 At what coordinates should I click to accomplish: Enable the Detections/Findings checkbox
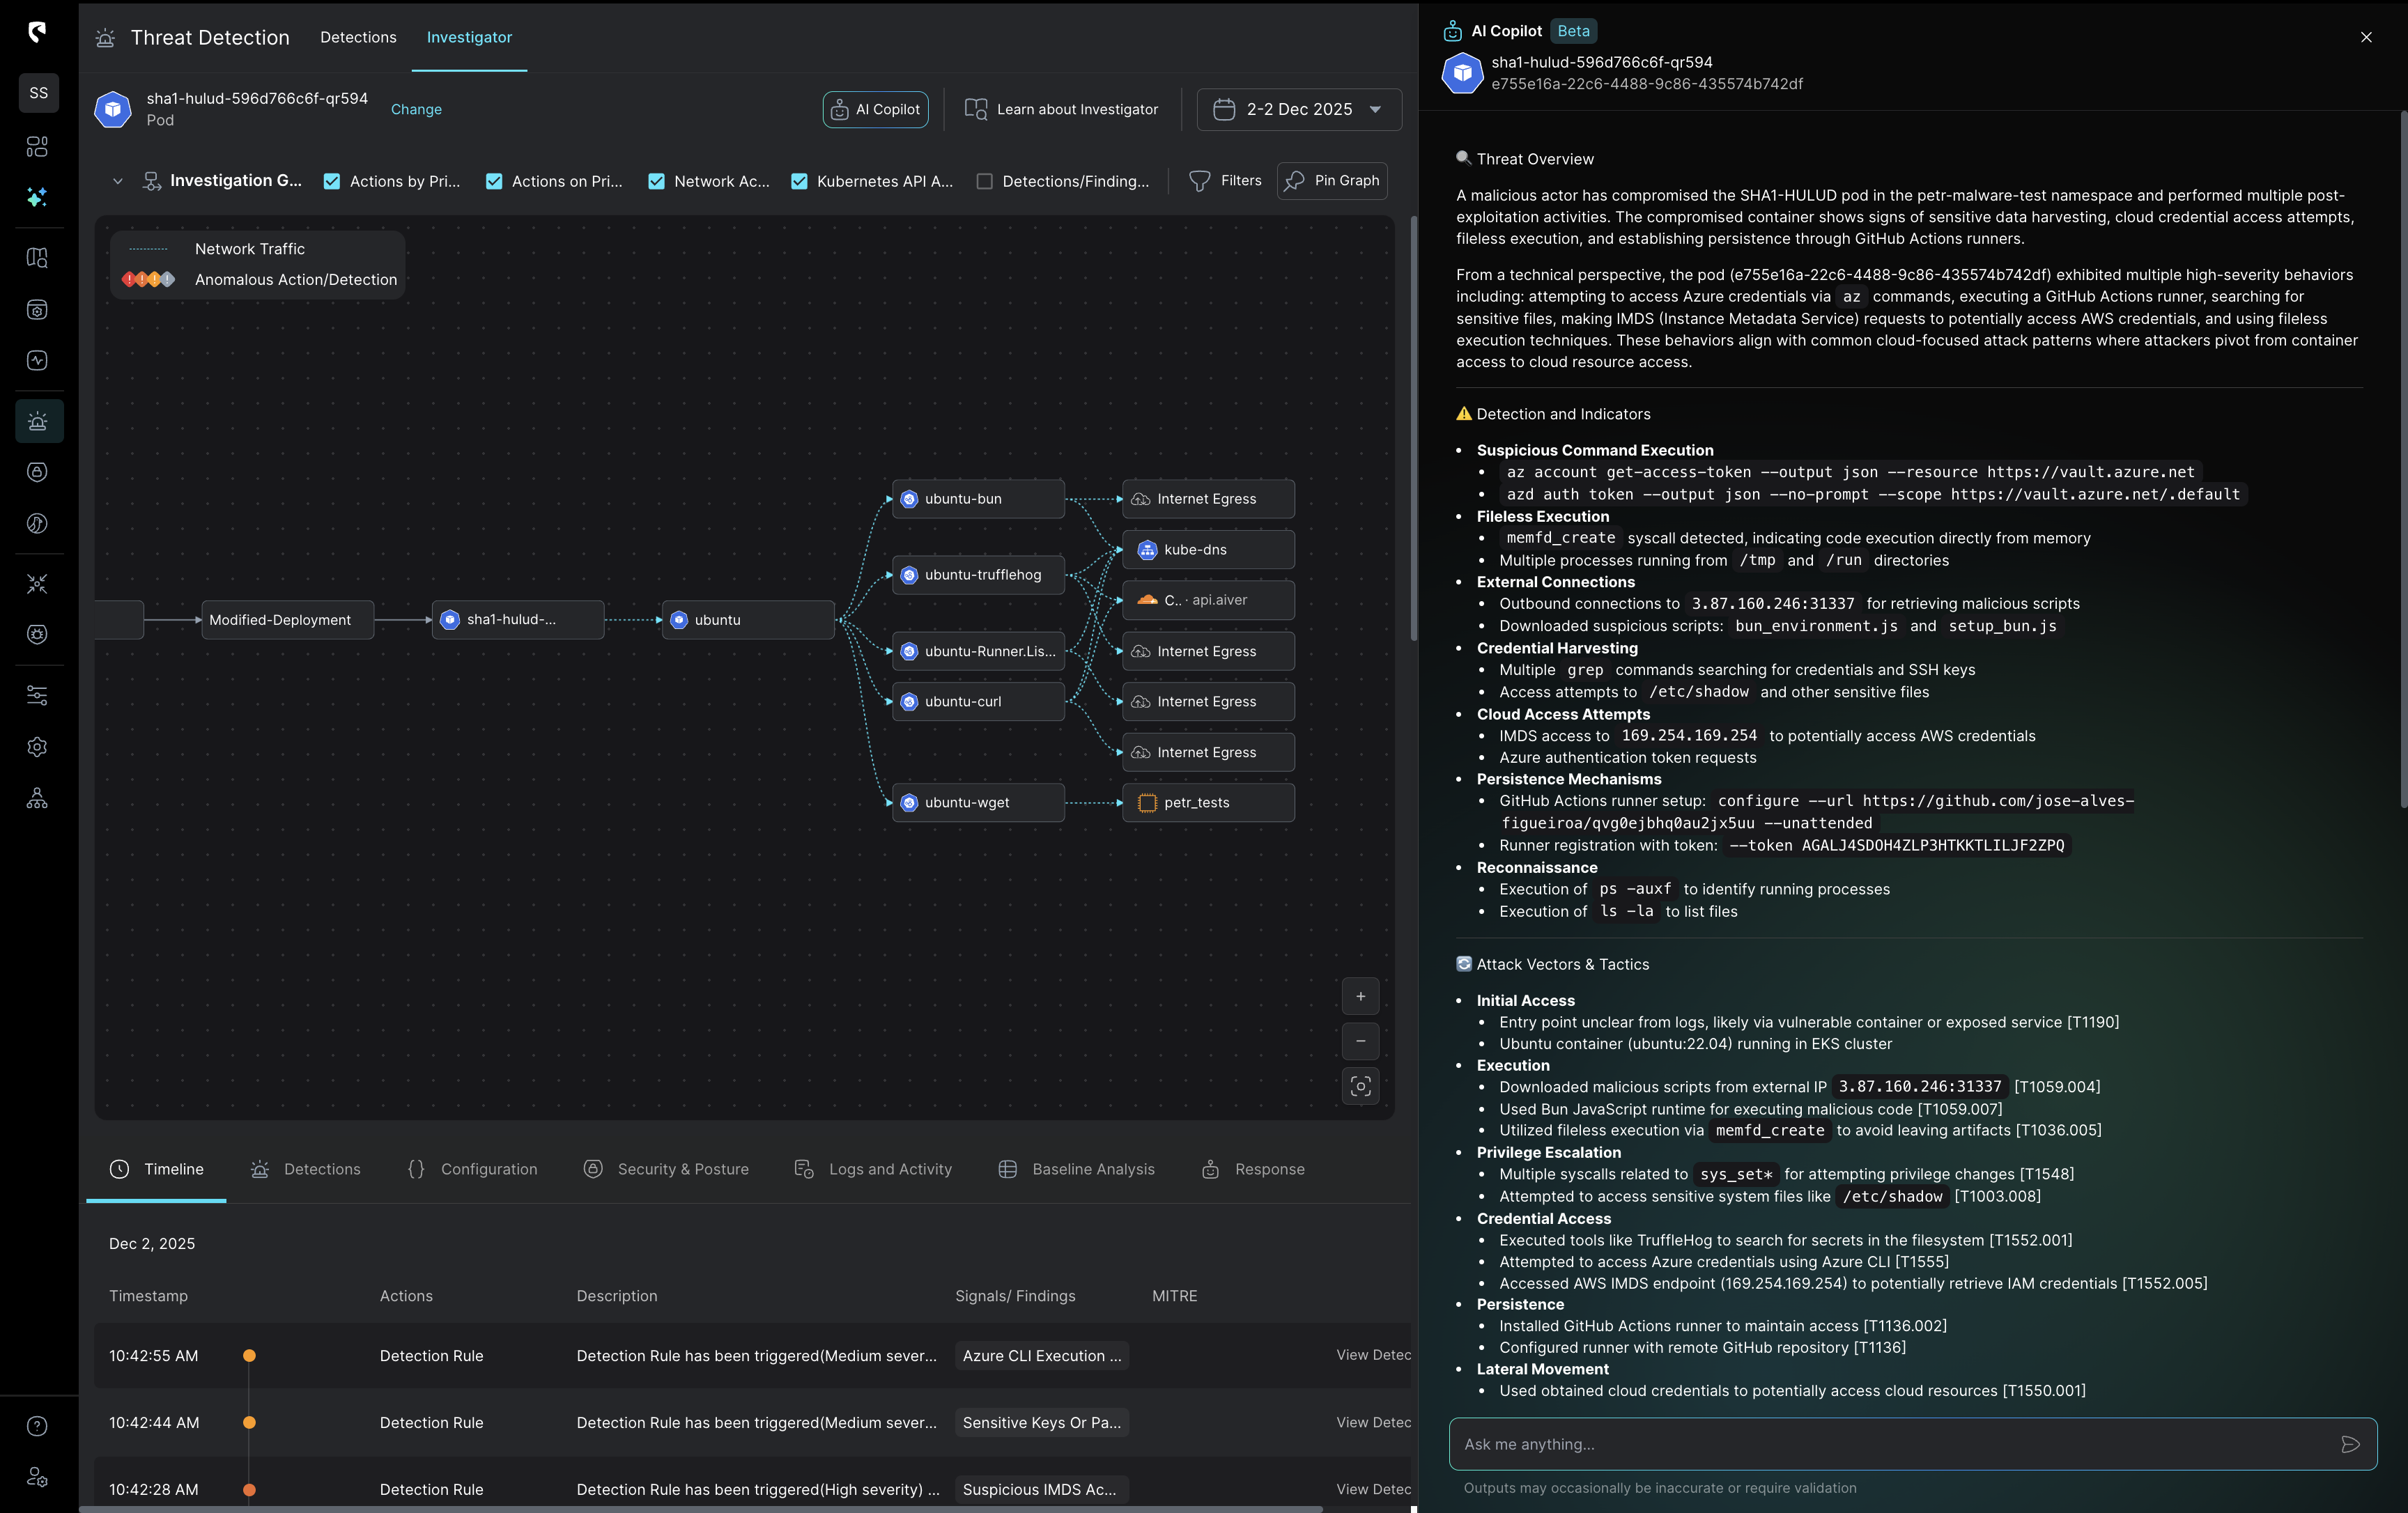(x=985, y=181)
